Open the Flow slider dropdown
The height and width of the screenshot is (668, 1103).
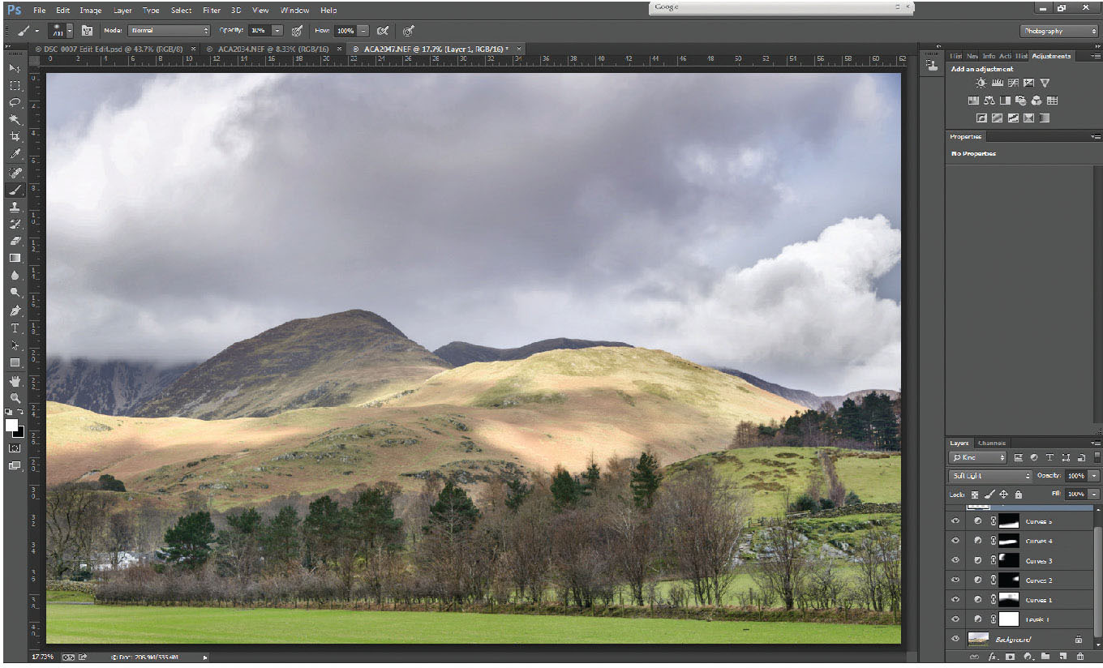pos(363,31)
